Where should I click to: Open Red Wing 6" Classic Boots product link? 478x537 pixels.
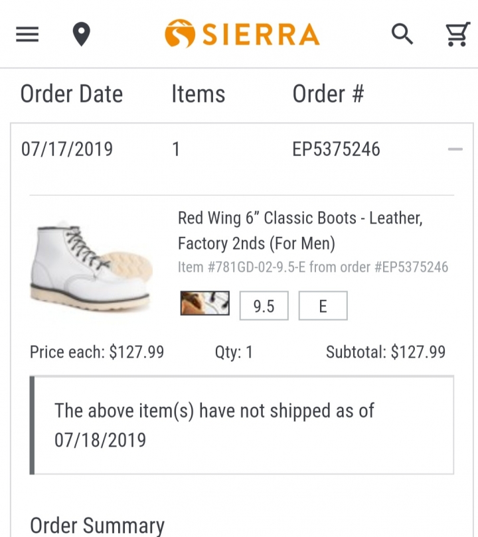point(300,230)
